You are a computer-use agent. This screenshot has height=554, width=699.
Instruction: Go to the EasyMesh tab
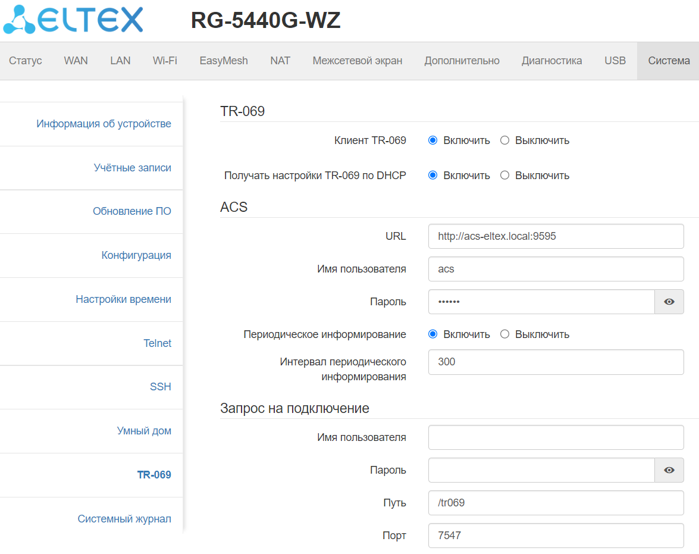coord(224,61)
